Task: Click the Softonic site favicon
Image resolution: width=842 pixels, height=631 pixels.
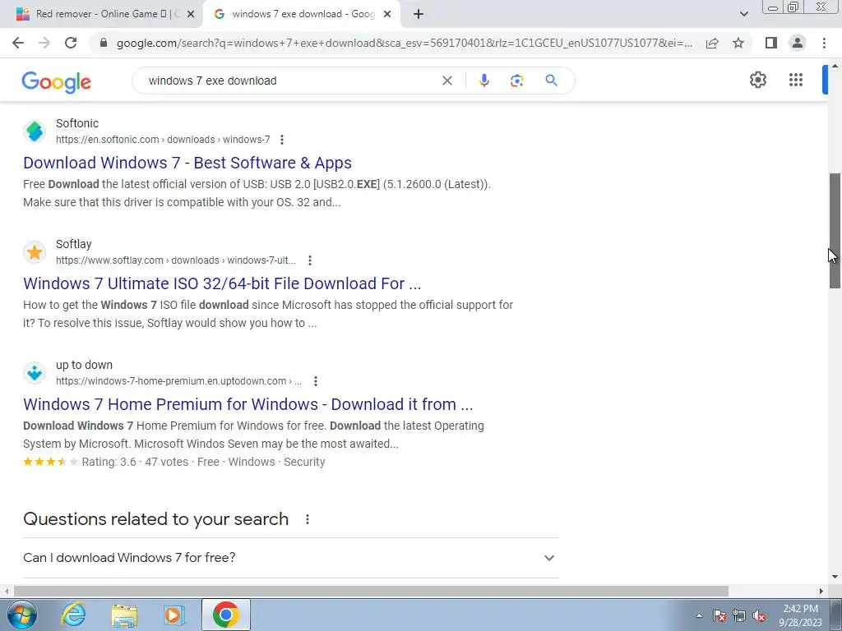Action: (35, 131)
